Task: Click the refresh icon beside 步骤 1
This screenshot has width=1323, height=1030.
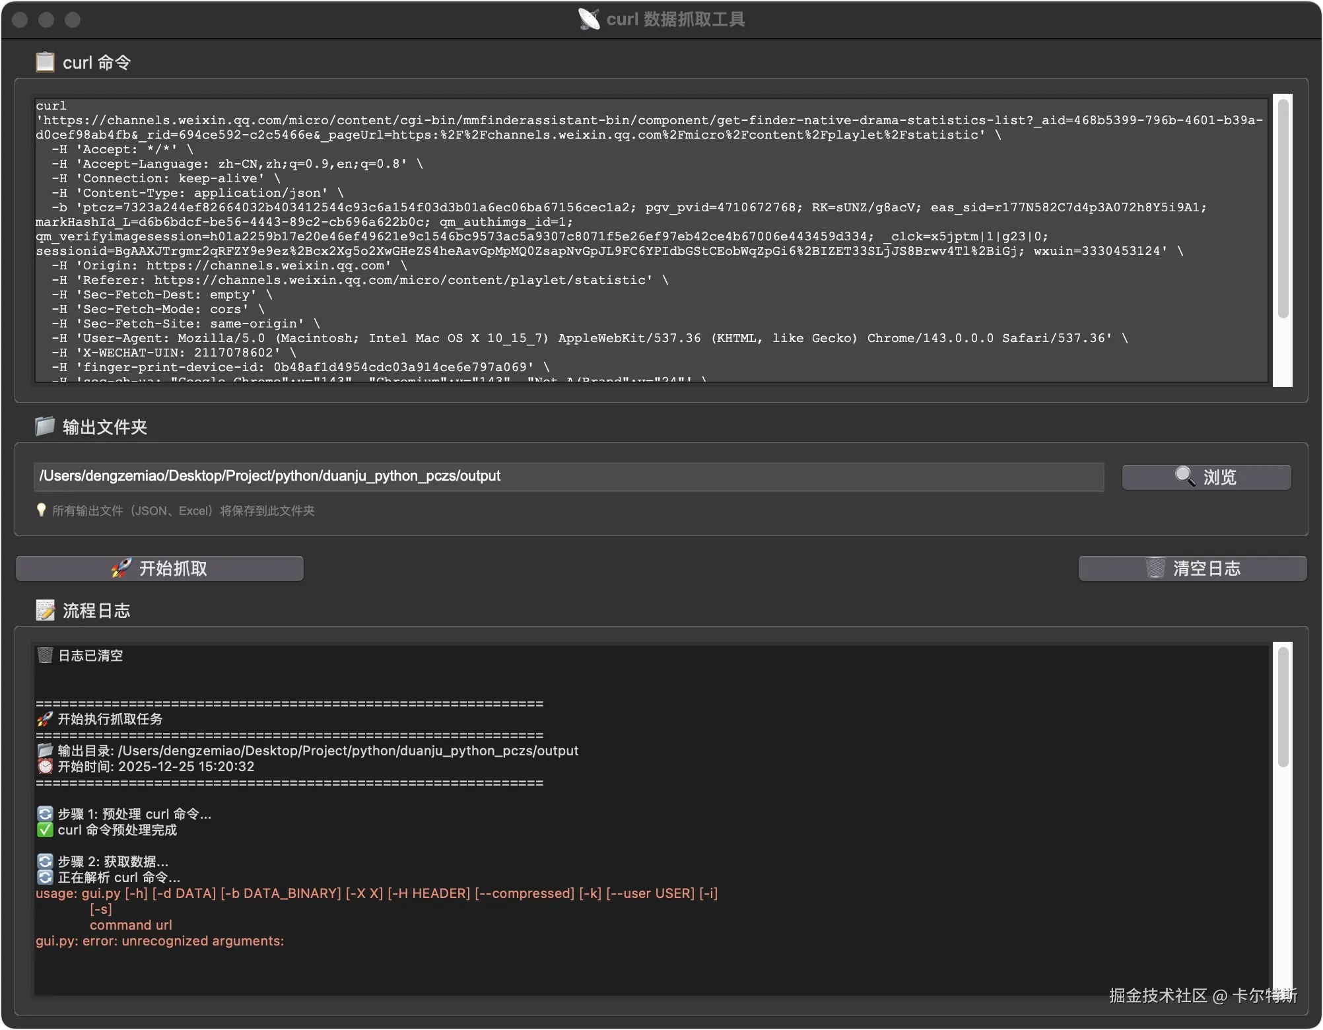Action: (45, 814)
